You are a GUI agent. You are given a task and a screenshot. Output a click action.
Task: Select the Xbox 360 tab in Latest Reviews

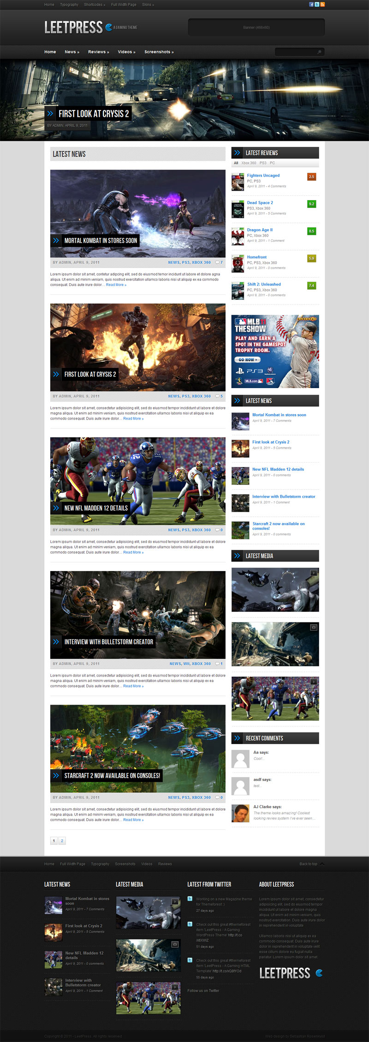(x=249, y=163)
